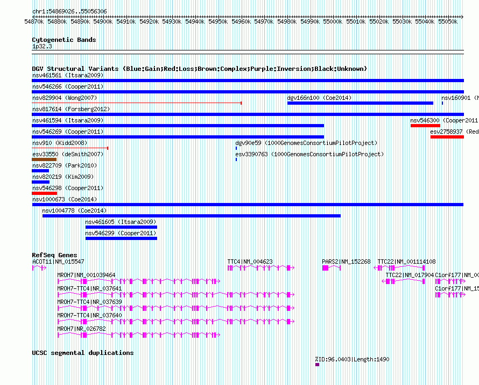Click the purple segmental duplication block
The height and width of the screenshot is (385, 479).
317,365
